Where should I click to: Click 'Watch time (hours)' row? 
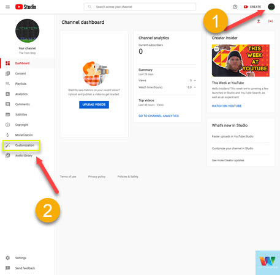point(167,87)
